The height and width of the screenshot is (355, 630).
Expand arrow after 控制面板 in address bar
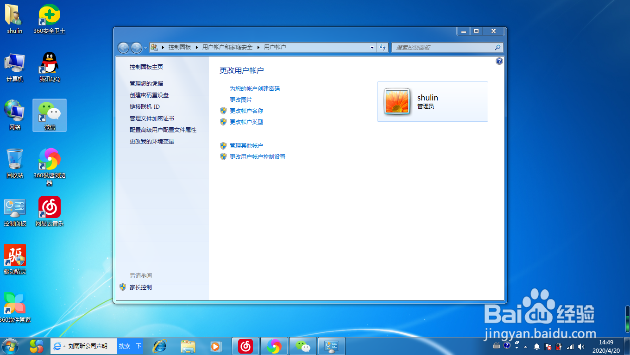196,47
